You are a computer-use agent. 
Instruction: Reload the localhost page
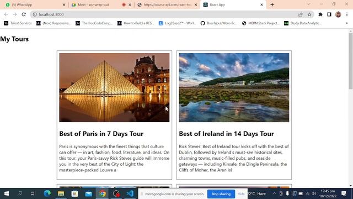point(24,14)
